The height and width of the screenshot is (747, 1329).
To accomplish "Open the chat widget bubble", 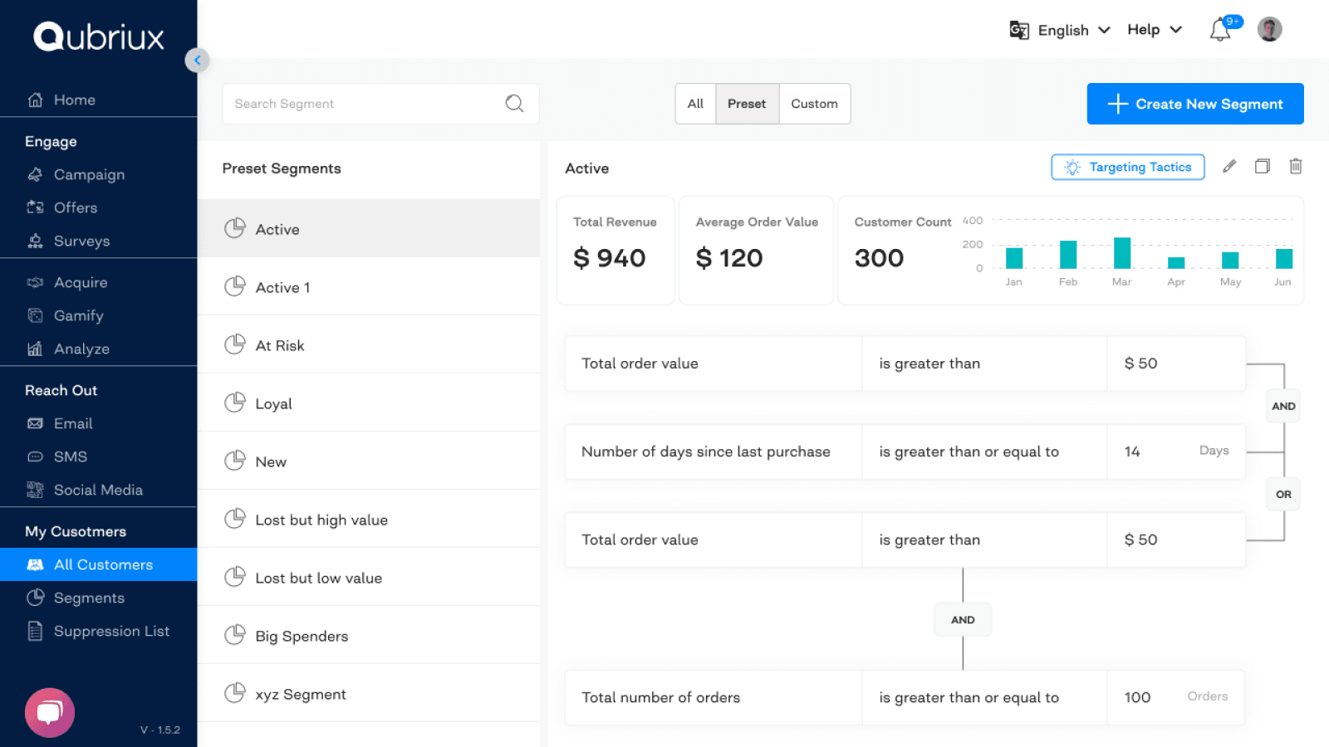I will (x=49, y=712).
